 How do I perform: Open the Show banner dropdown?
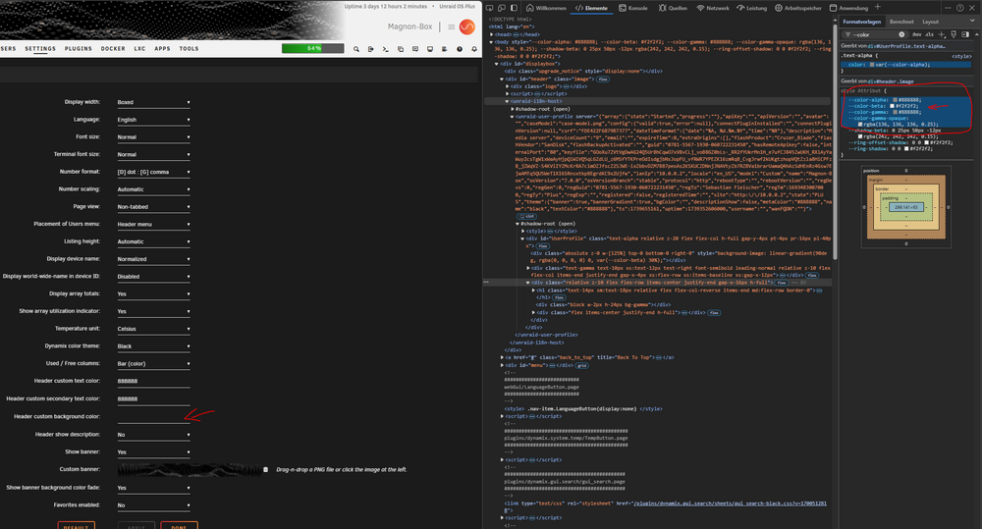click(x=153, y=452)
